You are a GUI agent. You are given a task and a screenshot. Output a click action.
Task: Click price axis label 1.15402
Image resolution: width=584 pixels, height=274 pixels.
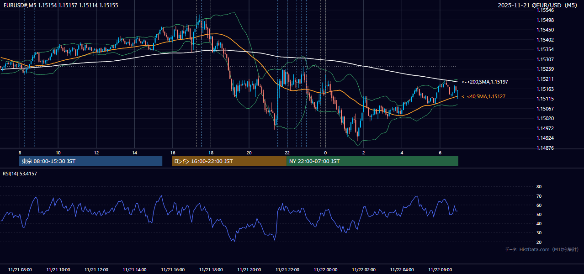tap(545, 40)
